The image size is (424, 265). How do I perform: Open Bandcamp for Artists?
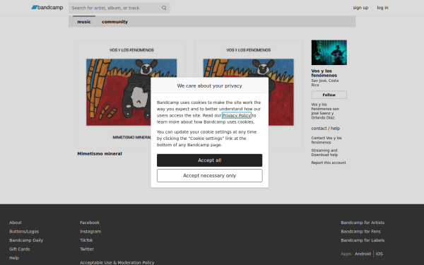pos(363,223)
